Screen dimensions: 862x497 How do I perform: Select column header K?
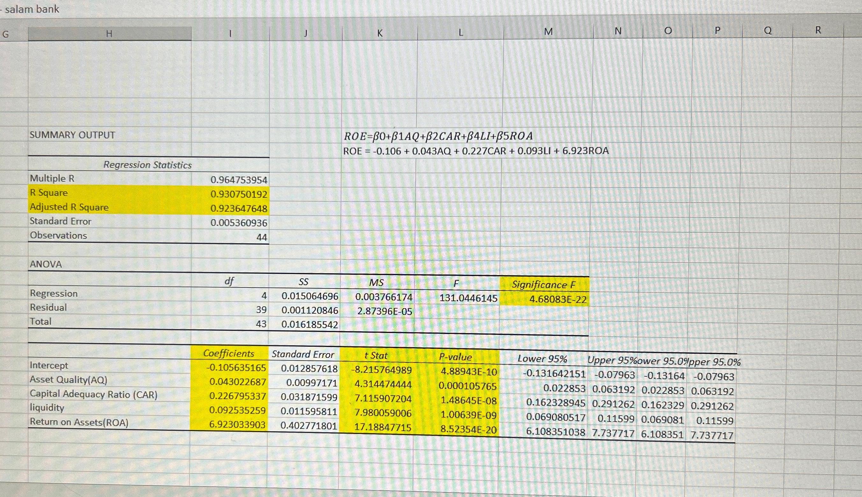pos(379,32)
